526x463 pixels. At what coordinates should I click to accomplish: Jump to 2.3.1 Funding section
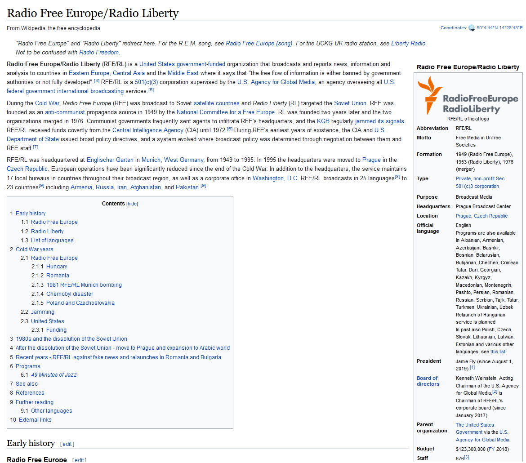pyautogui.click(x=56, y=330)
